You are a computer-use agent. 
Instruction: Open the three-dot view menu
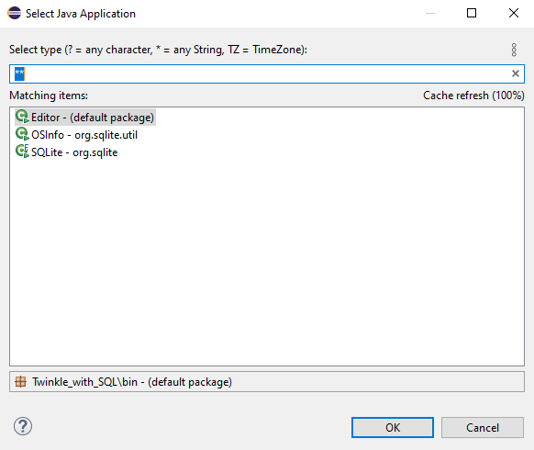tap(514, 50)
